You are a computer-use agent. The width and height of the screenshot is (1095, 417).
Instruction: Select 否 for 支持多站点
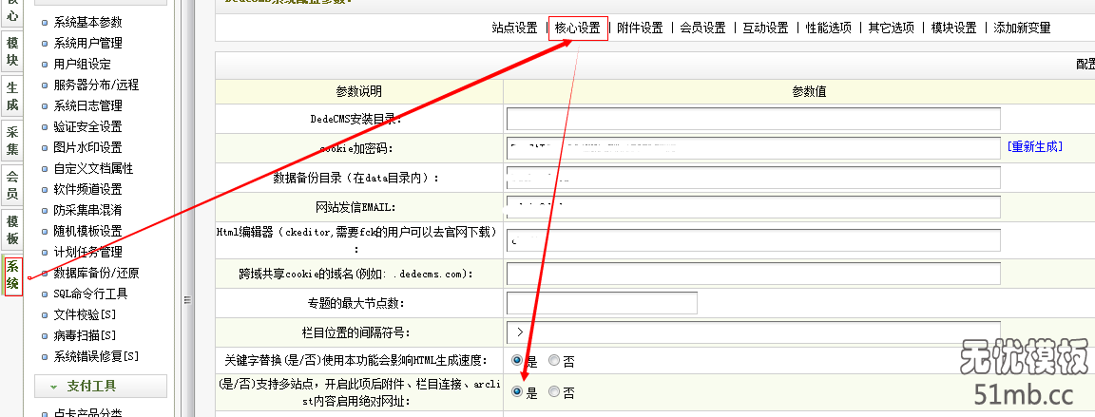click(554, 392)
